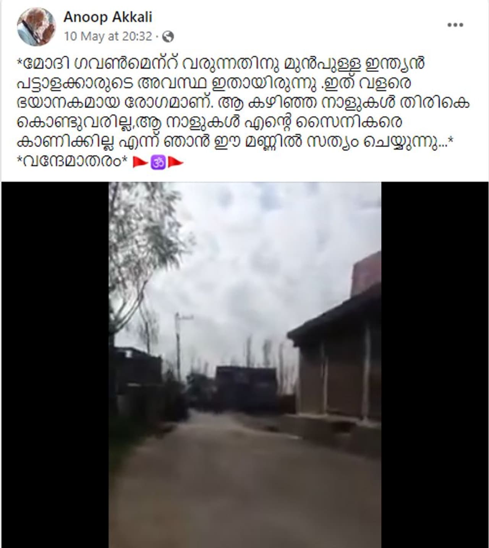
Task: Click the road surface in the video
Action: [237, 482]
